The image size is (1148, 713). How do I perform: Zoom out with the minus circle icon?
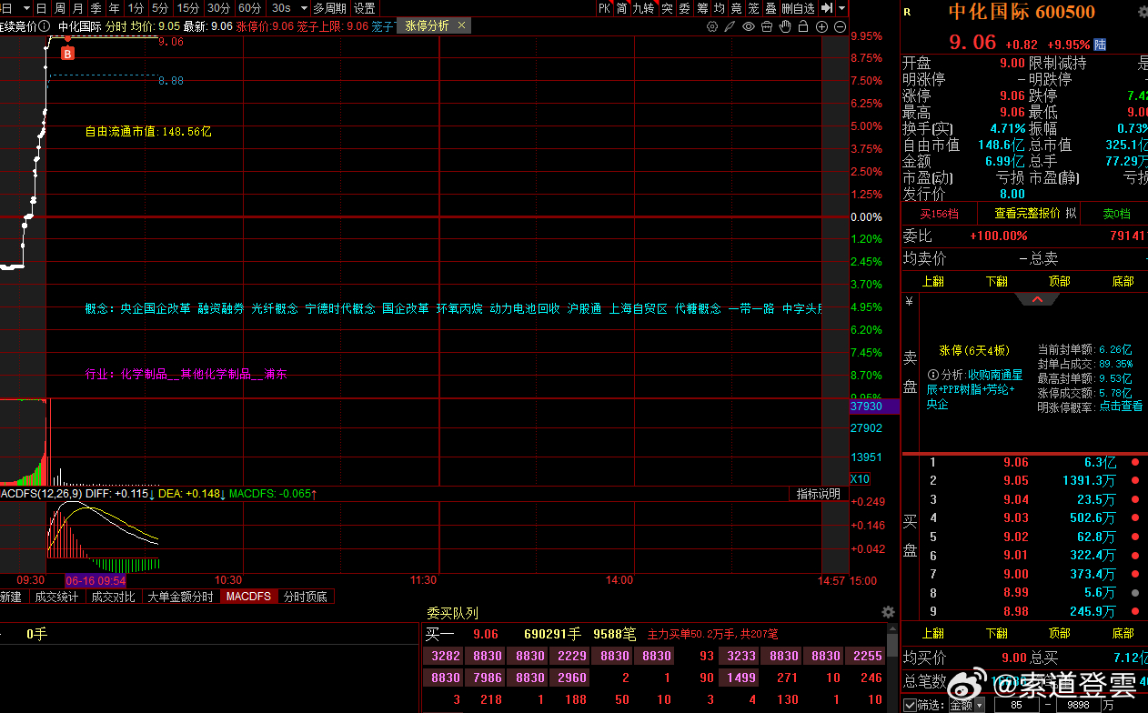[x=840, y=26]
